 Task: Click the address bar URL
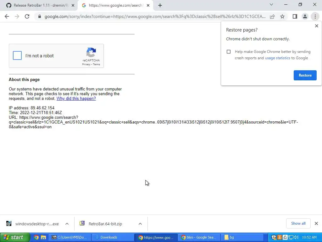tap(155, 16)
